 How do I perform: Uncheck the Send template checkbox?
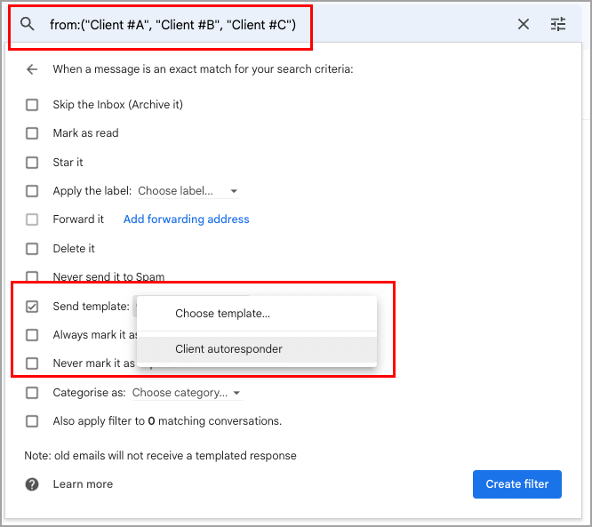[x=32, y=307]
